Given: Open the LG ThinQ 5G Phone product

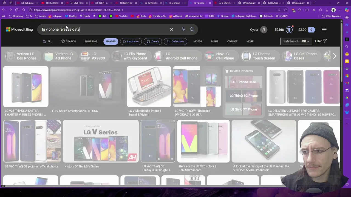Looking at the screenshot, I should coord(244,95).
